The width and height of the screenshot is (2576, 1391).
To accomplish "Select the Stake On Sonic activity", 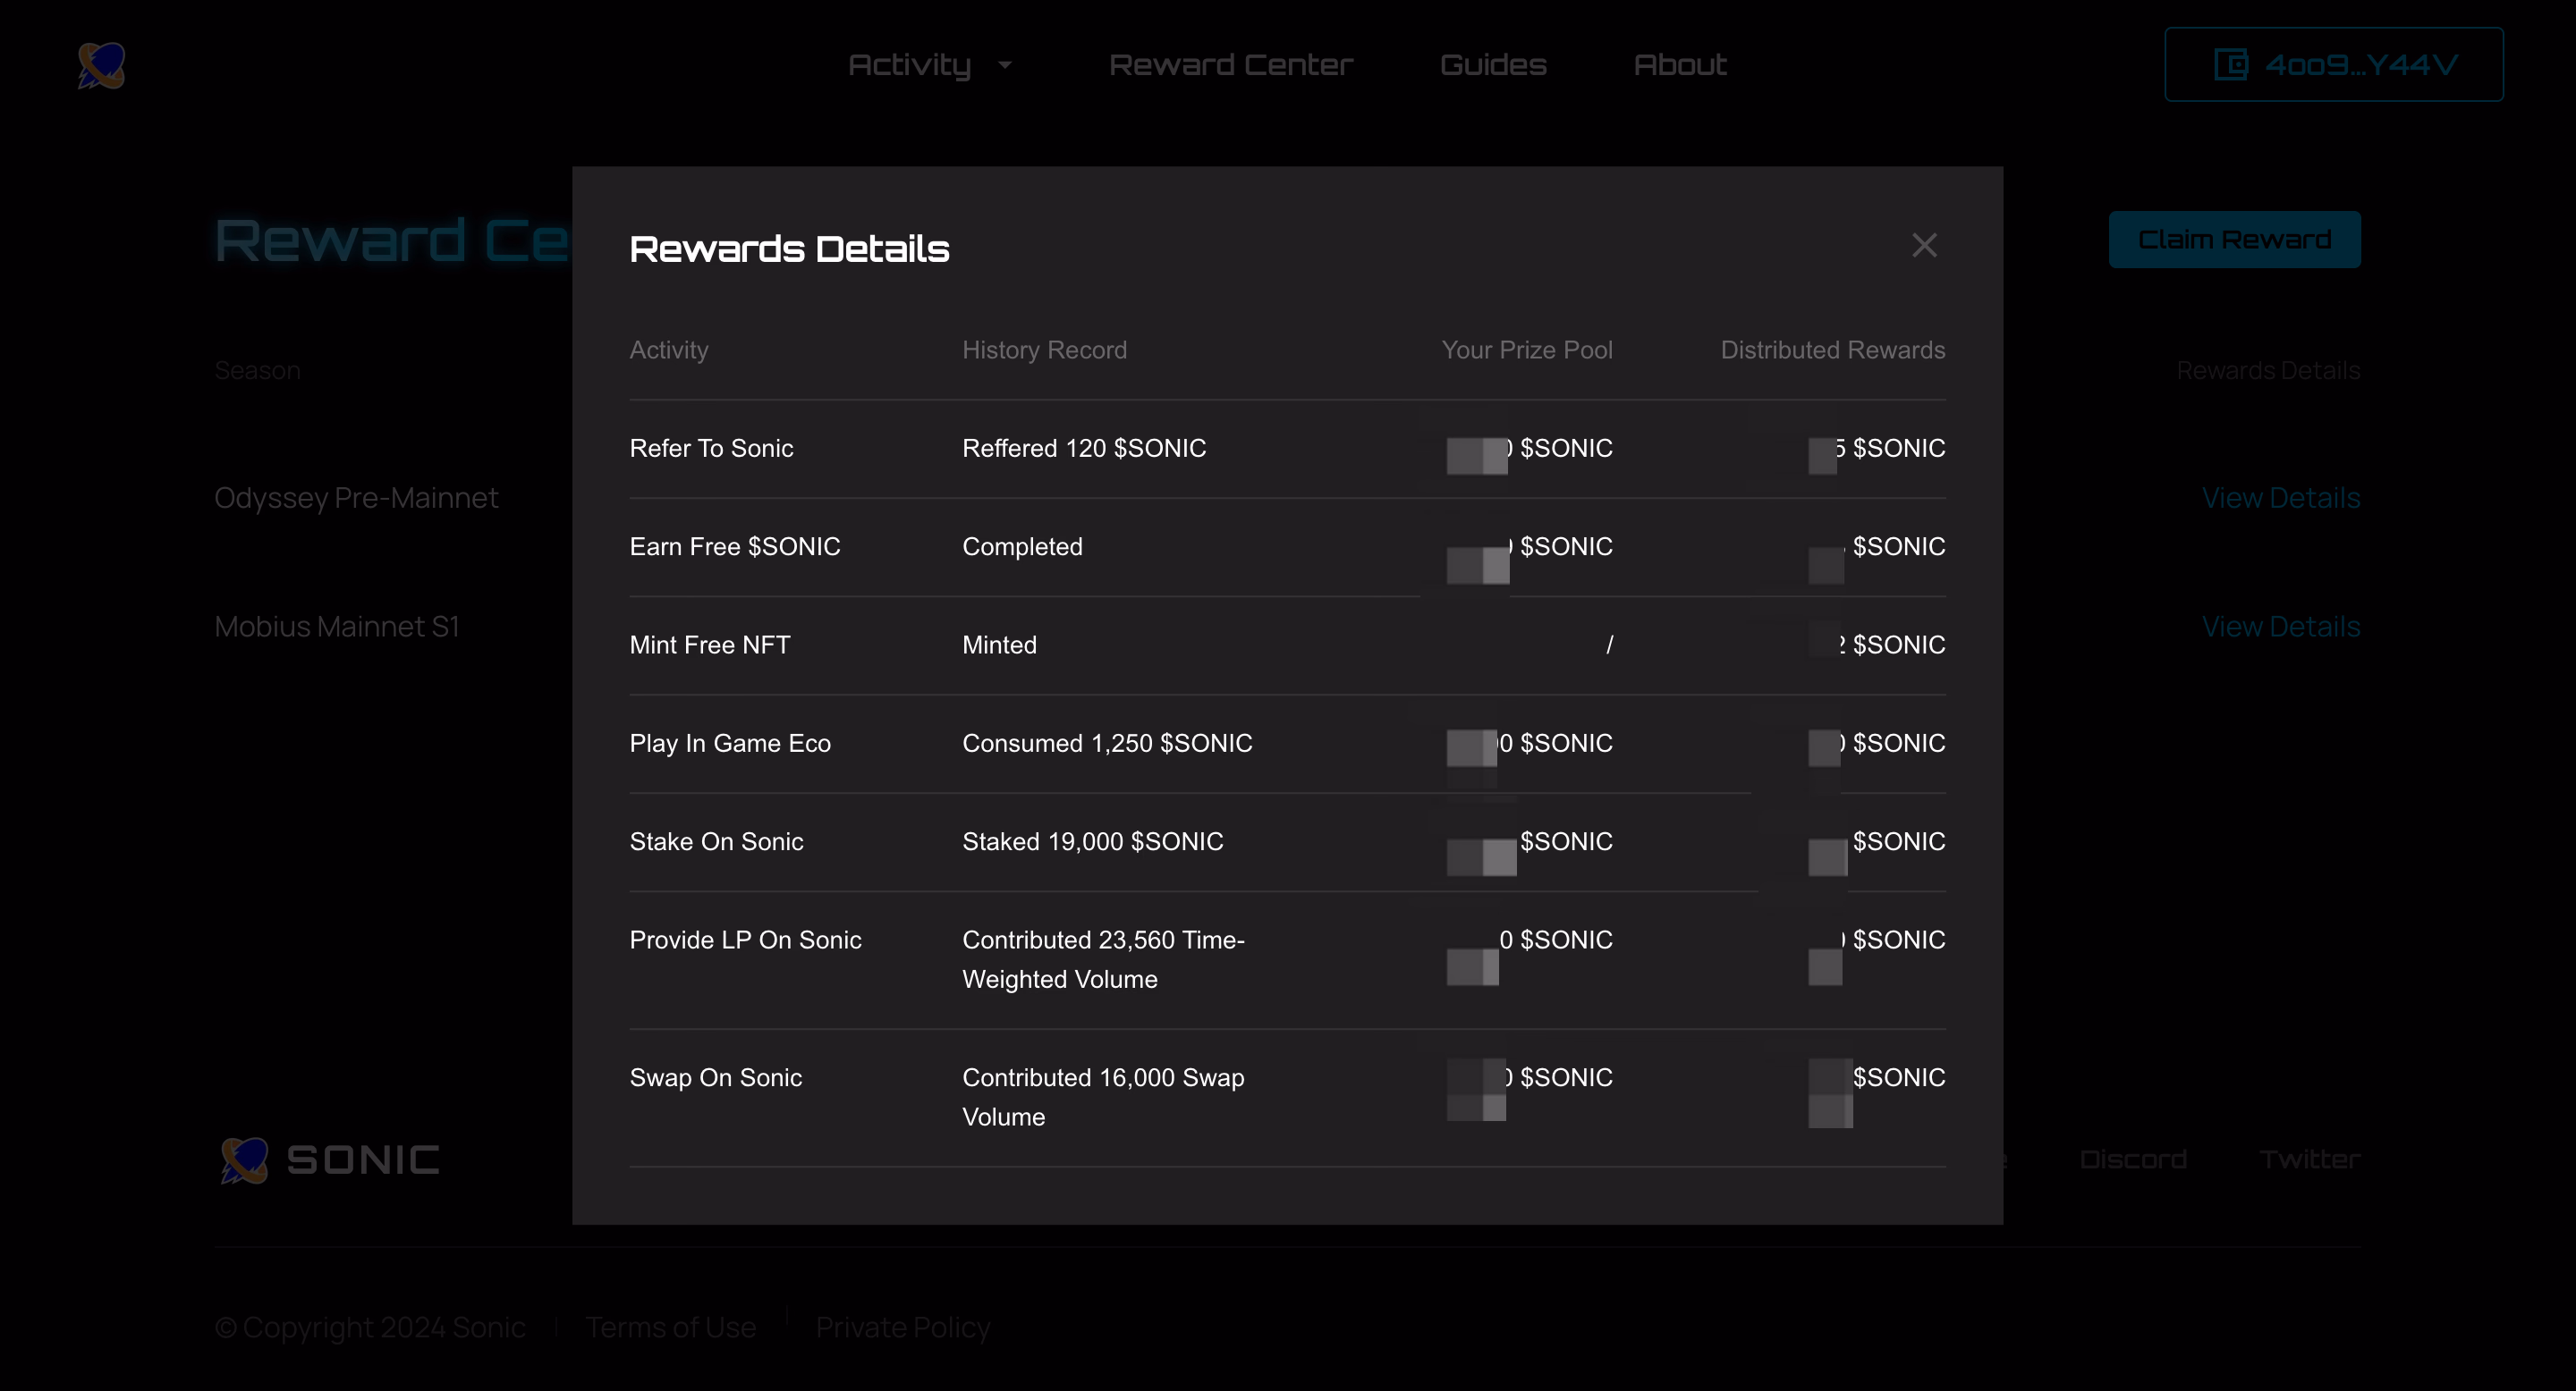I will coord(716,841).
